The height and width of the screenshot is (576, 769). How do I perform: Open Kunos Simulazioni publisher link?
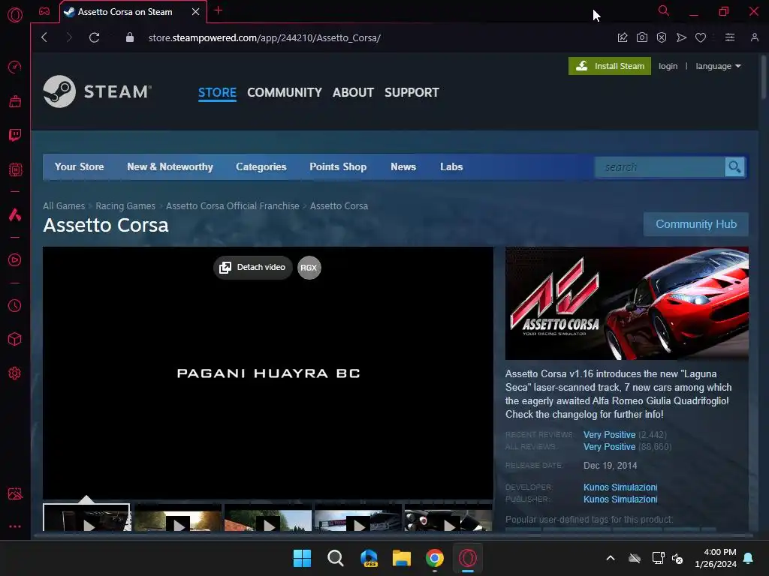(620, 499)
